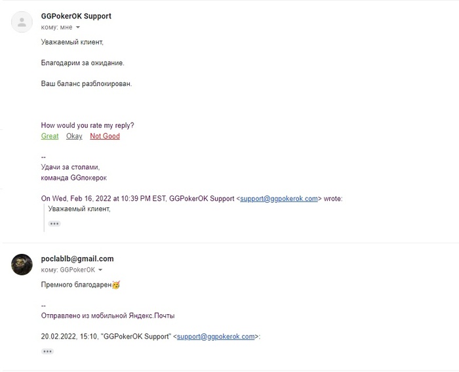459x372 pixels.
Task: Click the party face emoji
Action: [x=116, y=285]
